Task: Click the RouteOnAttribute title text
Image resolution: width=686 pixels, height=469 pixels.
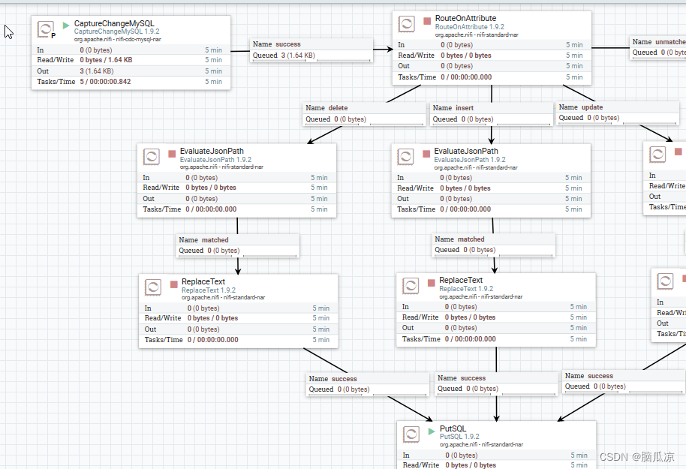Action: 465,18
